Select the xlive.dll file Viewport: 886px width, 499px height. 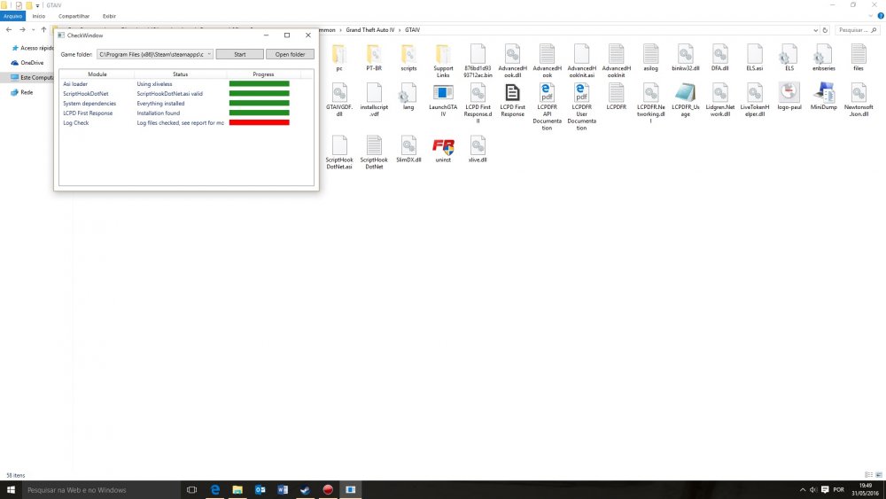click(478, 149)
